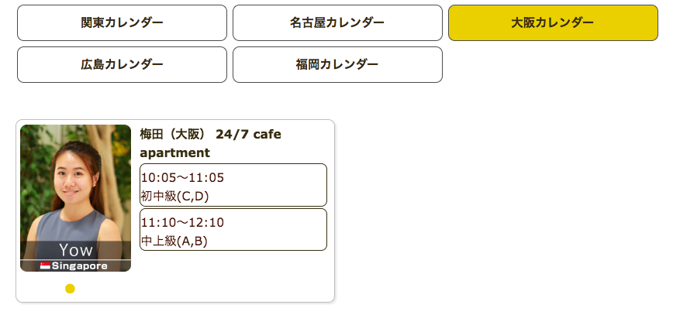Click the word cafe in venue title
Viewport: 680px width, 315px height.
tap(268, 135)
